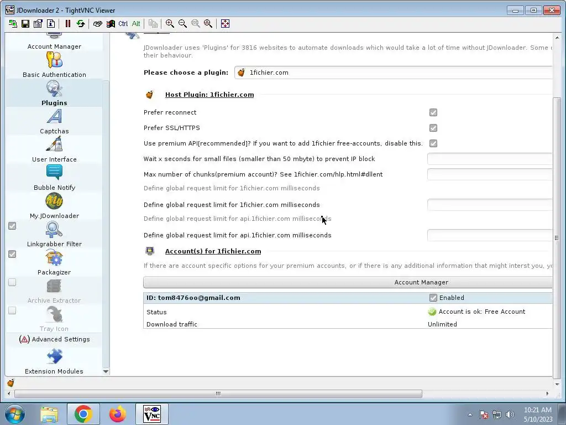The width and height of the screenshot is (566, 425).
Task: Click the Archive Extractor sidebar icon
Action: click(x=54, y=286)
